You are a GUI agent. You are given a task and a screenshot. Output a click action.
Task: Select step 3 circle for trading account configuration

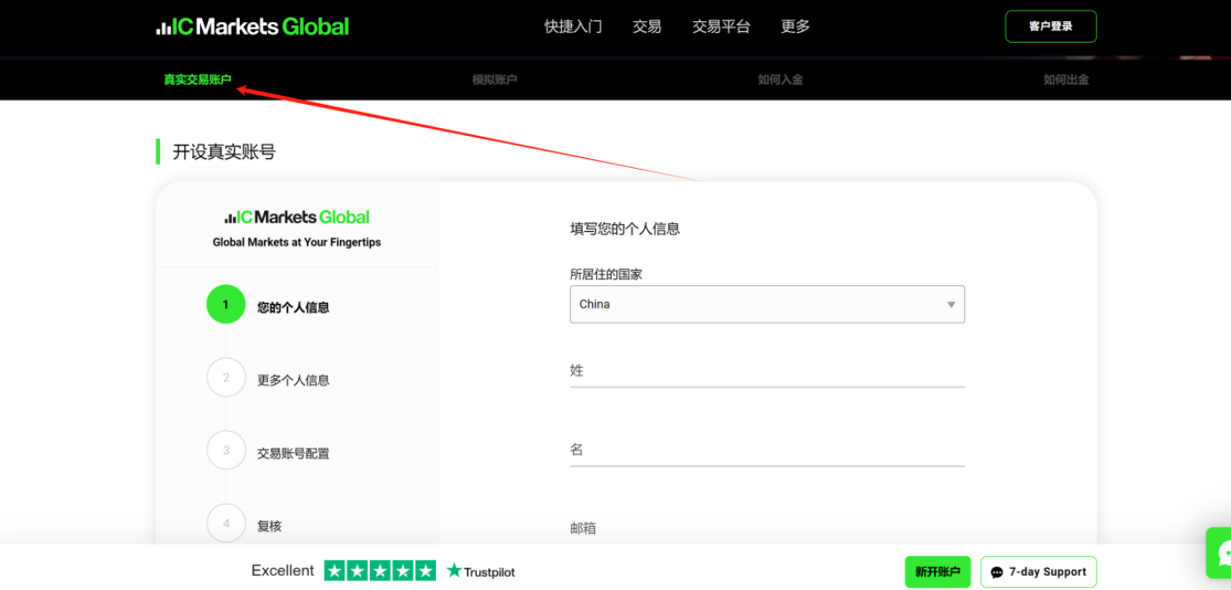(226, 450)
